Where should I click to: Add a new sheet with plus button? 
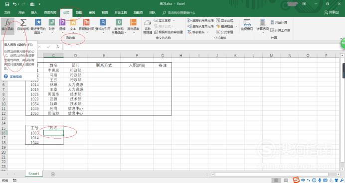coord(53,174)
